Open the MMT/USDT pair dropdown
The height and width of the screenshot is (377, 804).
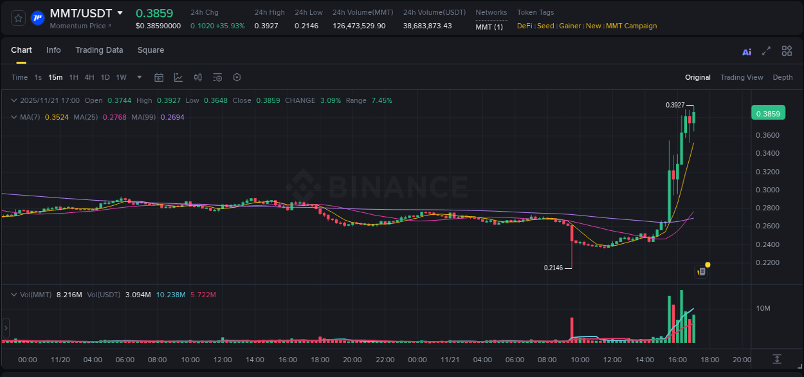[121, 12]
